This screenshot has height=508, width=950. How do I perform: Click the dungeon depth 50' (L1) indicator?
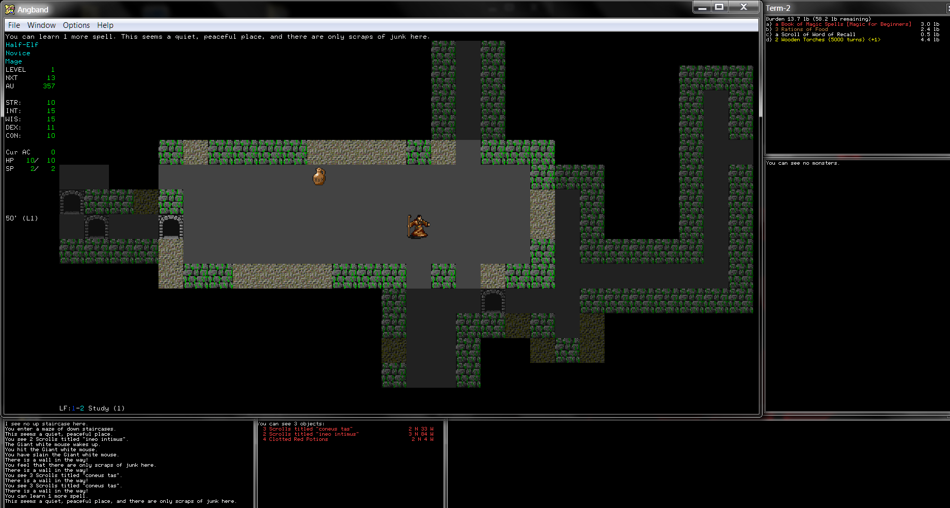[x=22, y=218]
